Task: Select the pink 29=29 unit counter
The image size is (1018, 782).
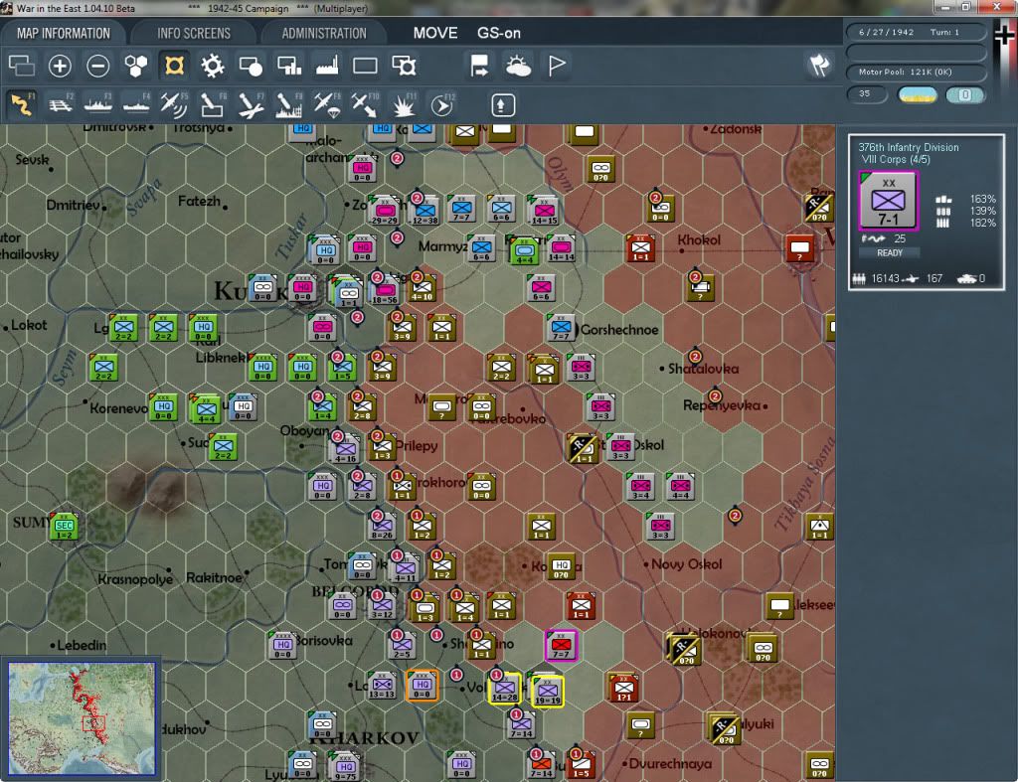Action: pos(385,212)
